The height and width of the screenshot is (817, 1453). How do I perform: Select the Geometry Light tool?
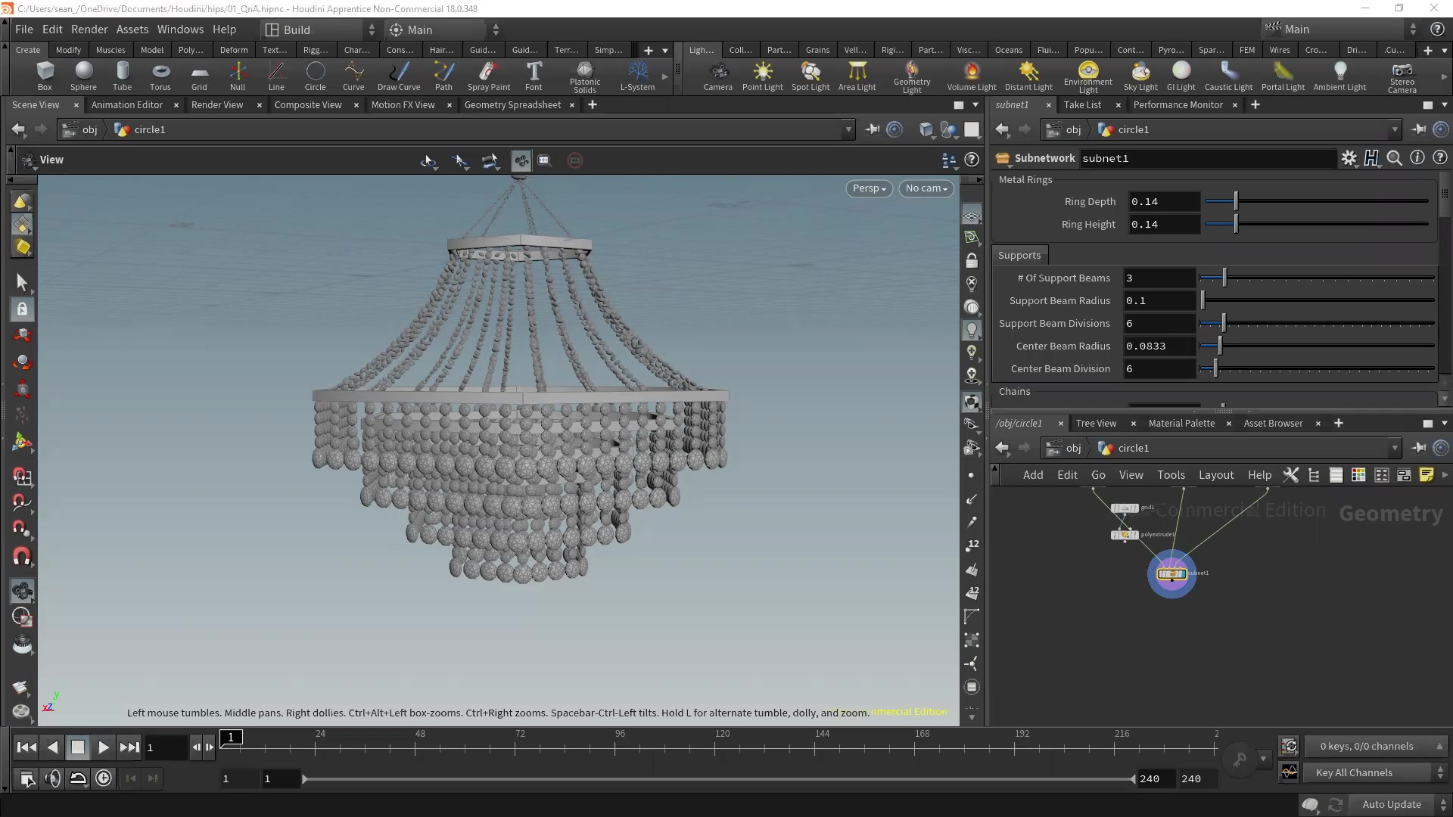tap(910, 76)
